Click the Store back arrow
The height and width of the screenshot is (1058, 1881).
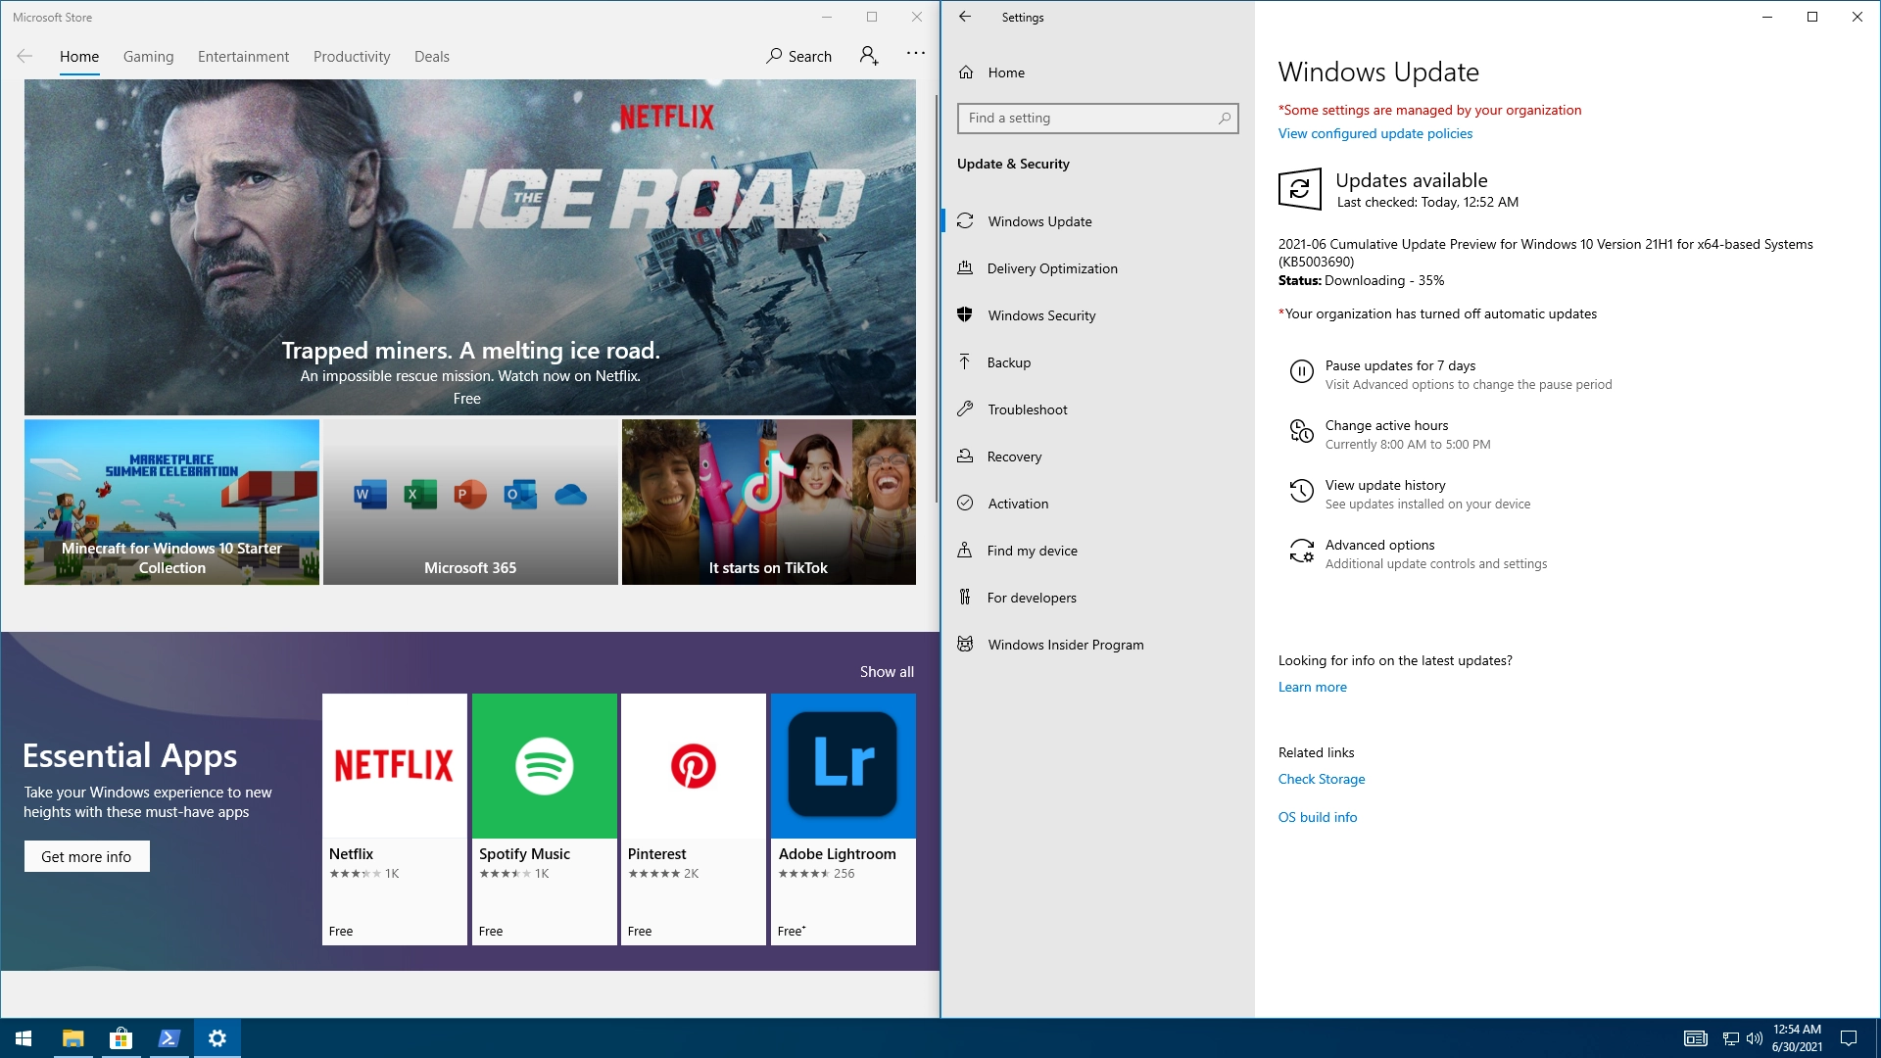24,57
